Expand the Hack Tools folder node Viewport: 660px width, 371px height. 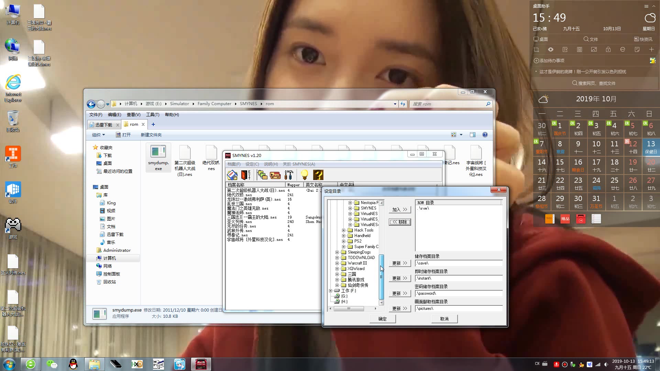343,230
